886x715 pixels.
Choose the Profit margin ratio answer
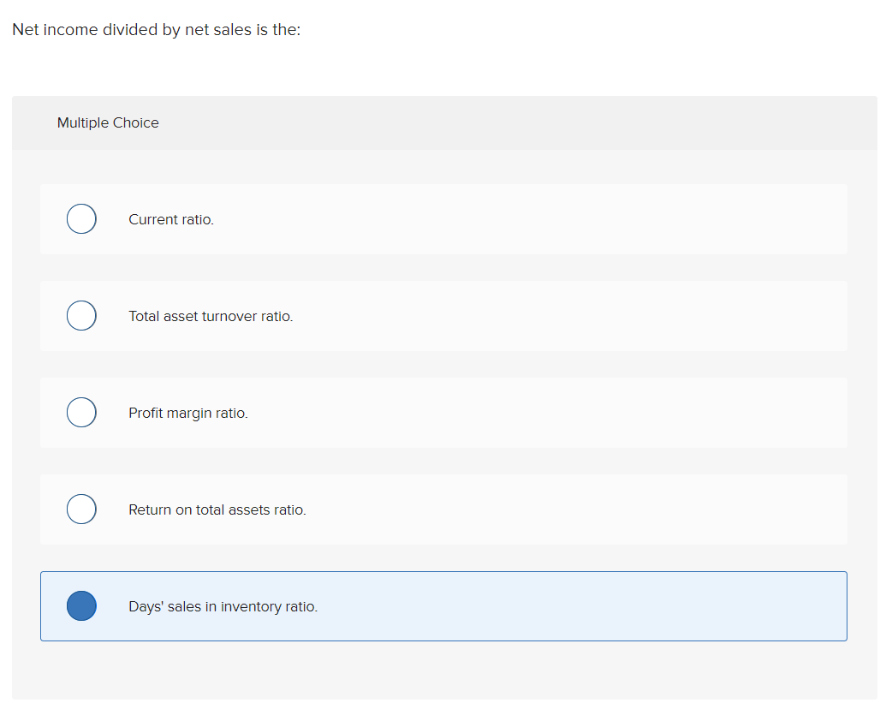click(x=81, y=412)
